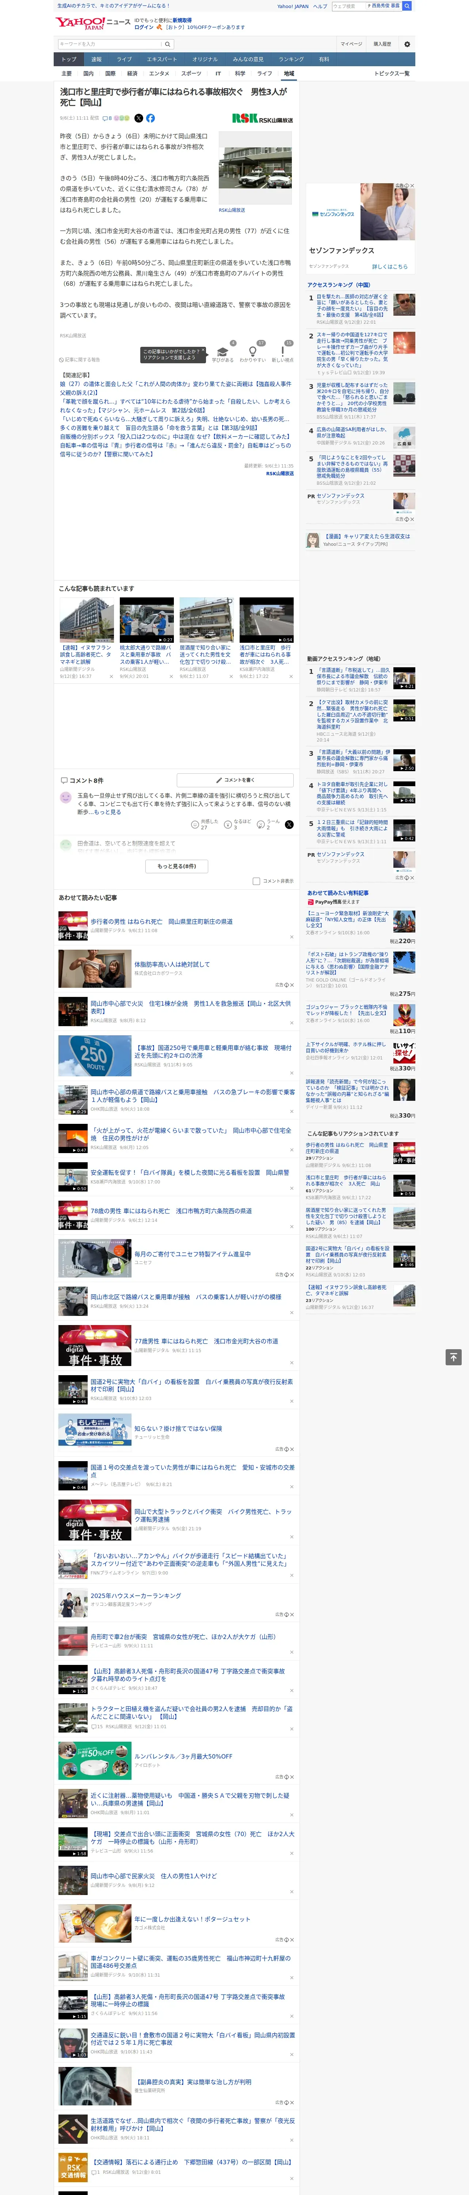
Task: Open the 77歳男性 車にはねられ死亡 article
Action: click(206, 1340)
